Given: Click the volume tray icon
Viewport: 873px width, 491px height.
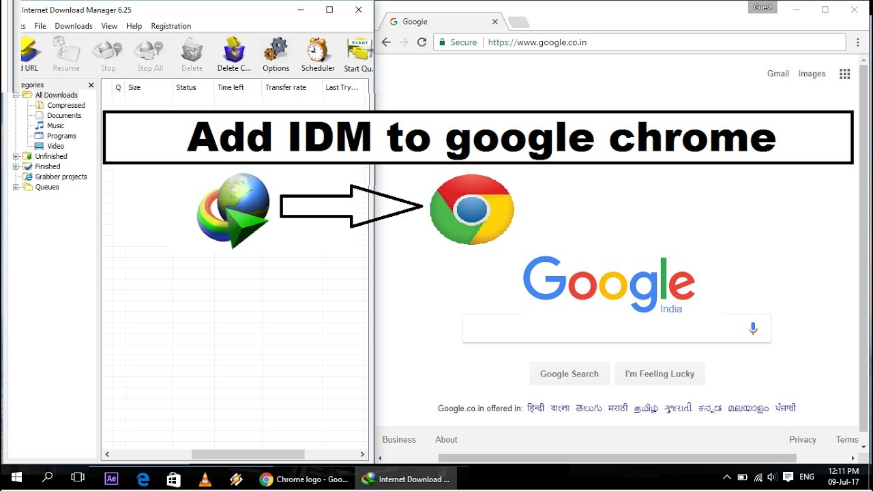Looking at the screenshot, I should (x=772, y=477).
